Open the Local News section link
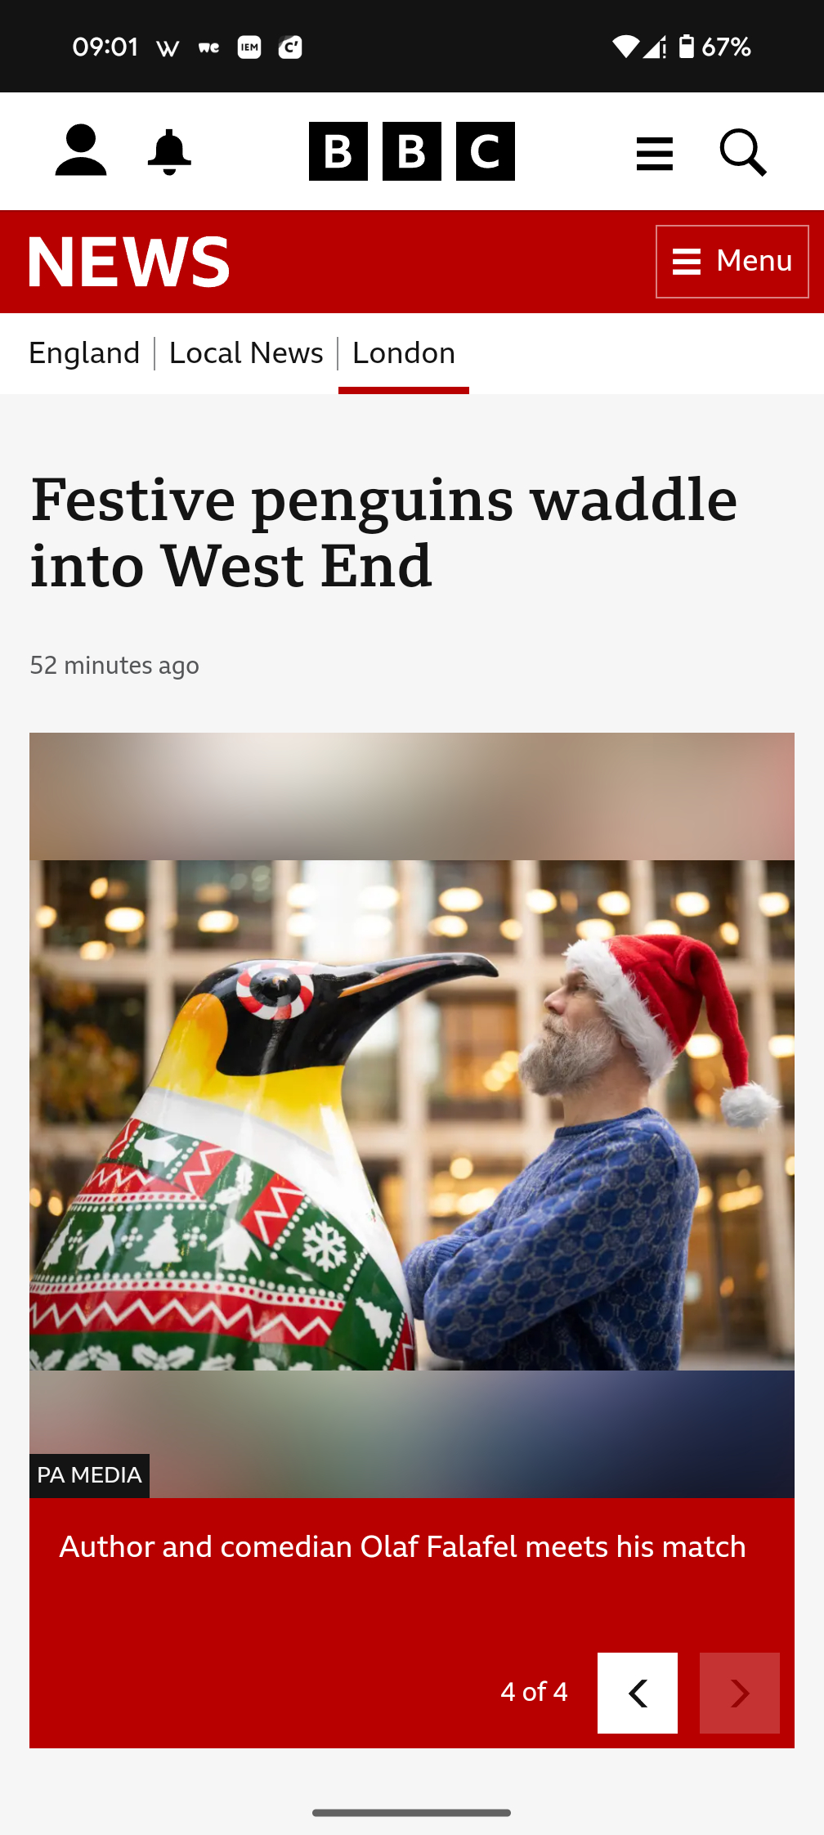Viewport: 824px width, 1835px height. 246,353
